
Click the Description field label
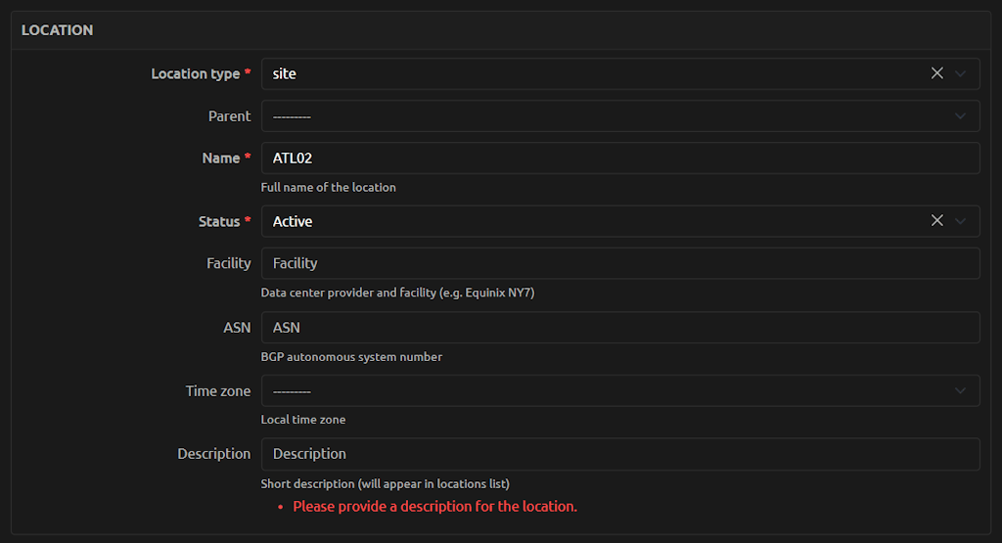(x=213, y=454)
